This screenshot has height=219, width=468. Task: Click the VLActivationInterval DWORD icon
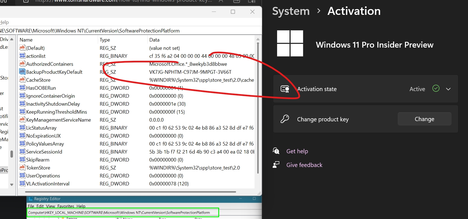pyautogui.click(x=22, y=184)
